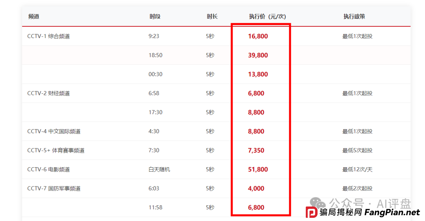Click the CCTV-7 国防军事频道 channel name
The width and height of the screenshot is (425, 221).
pos(54,188)
